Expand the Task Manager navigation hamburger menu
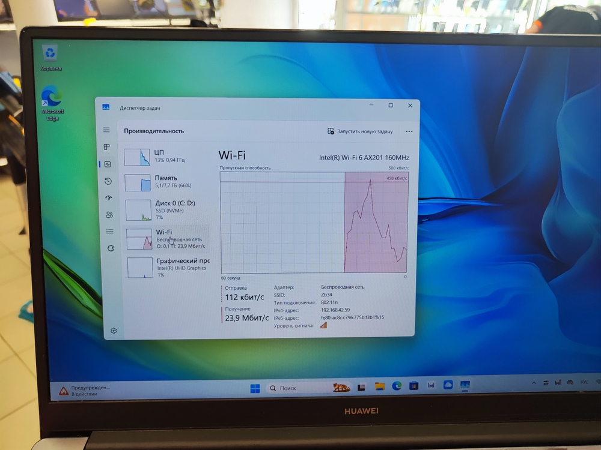This screenshot has height=450, width=601. [x=107, y=130]
